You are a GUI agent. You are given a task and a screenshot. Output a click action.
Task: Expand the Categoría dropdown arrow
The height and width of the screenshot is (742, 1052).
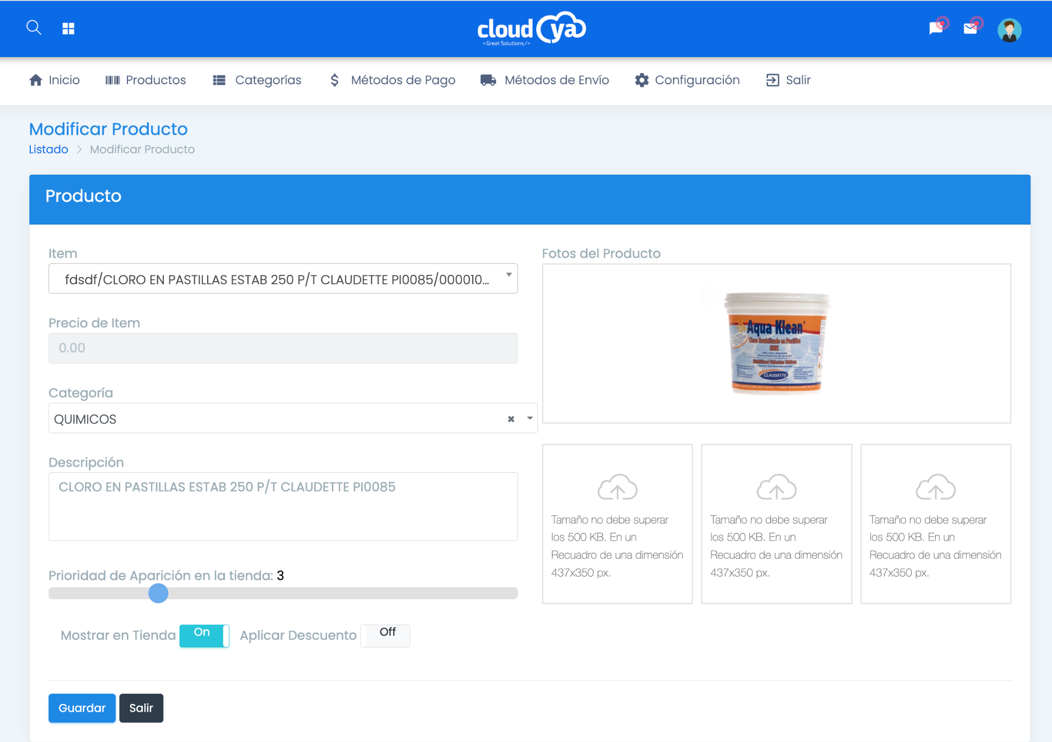pos(530,418)
